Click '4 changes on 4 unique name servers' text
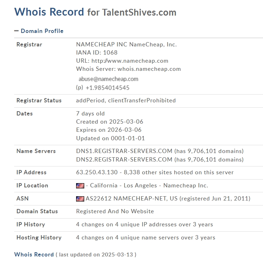Screen dimensions: 263x260 click(128, 238)
